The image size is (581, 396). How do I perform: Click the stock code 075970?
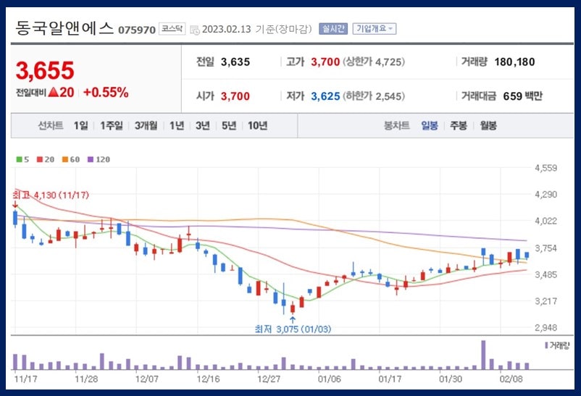click(x=137, y=30)
